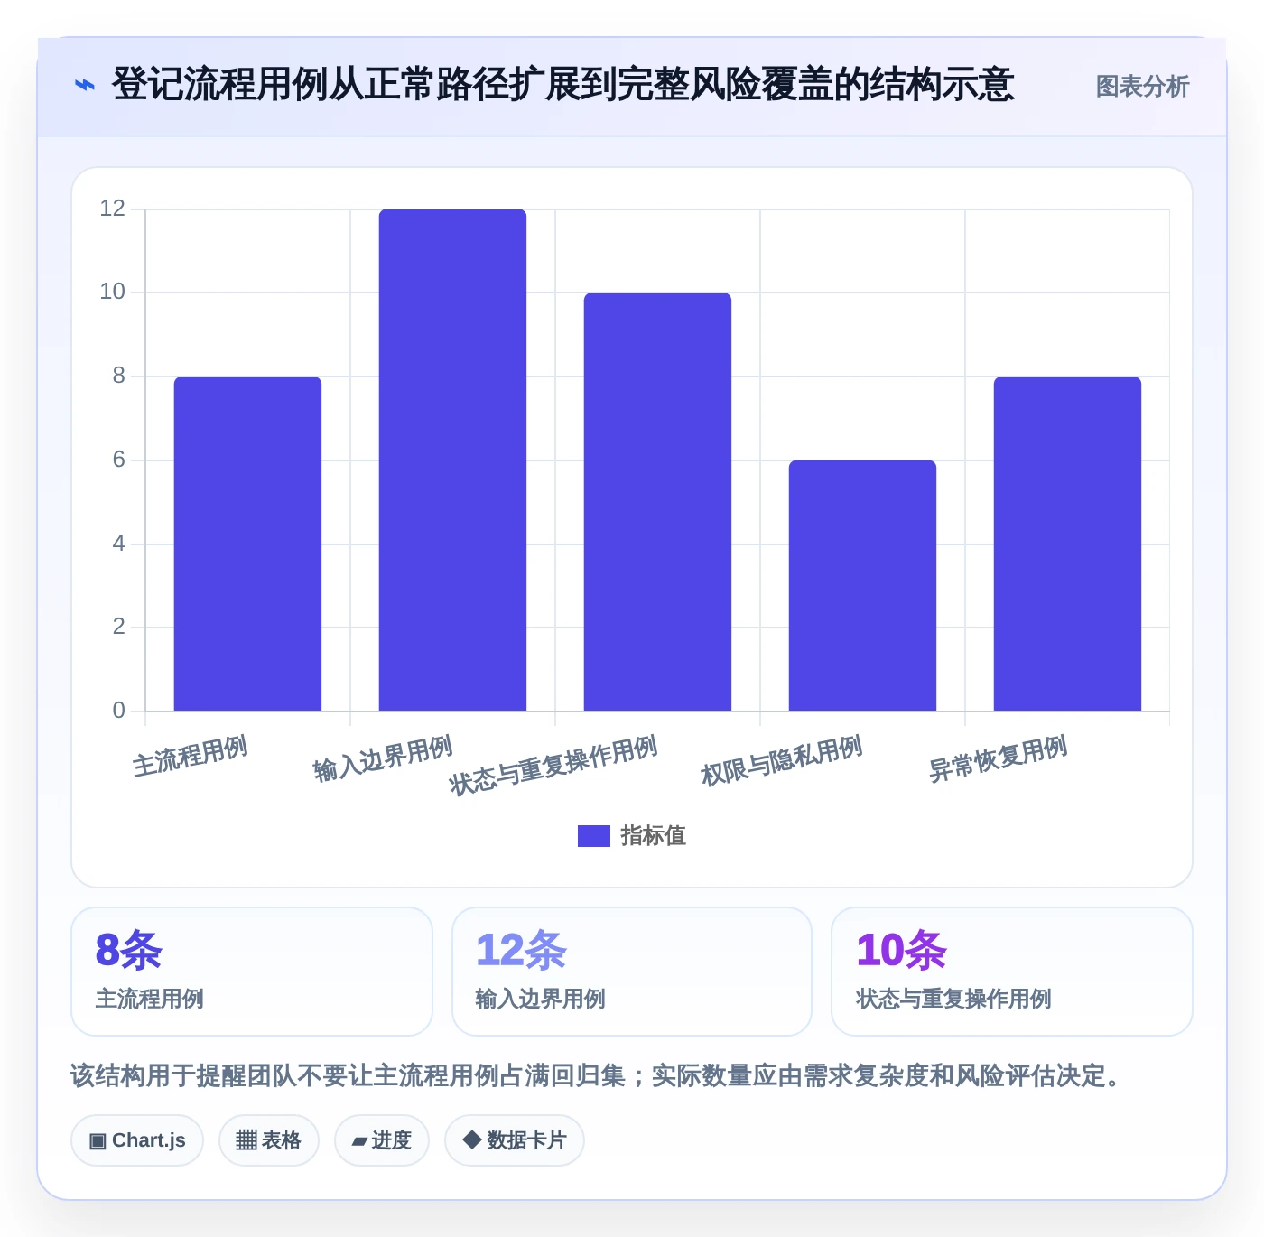This screenshot has height=1237, width=1264.
Task: Select the 进度 tag chip
Action: pyautogui.click(x=382, y=1140)
